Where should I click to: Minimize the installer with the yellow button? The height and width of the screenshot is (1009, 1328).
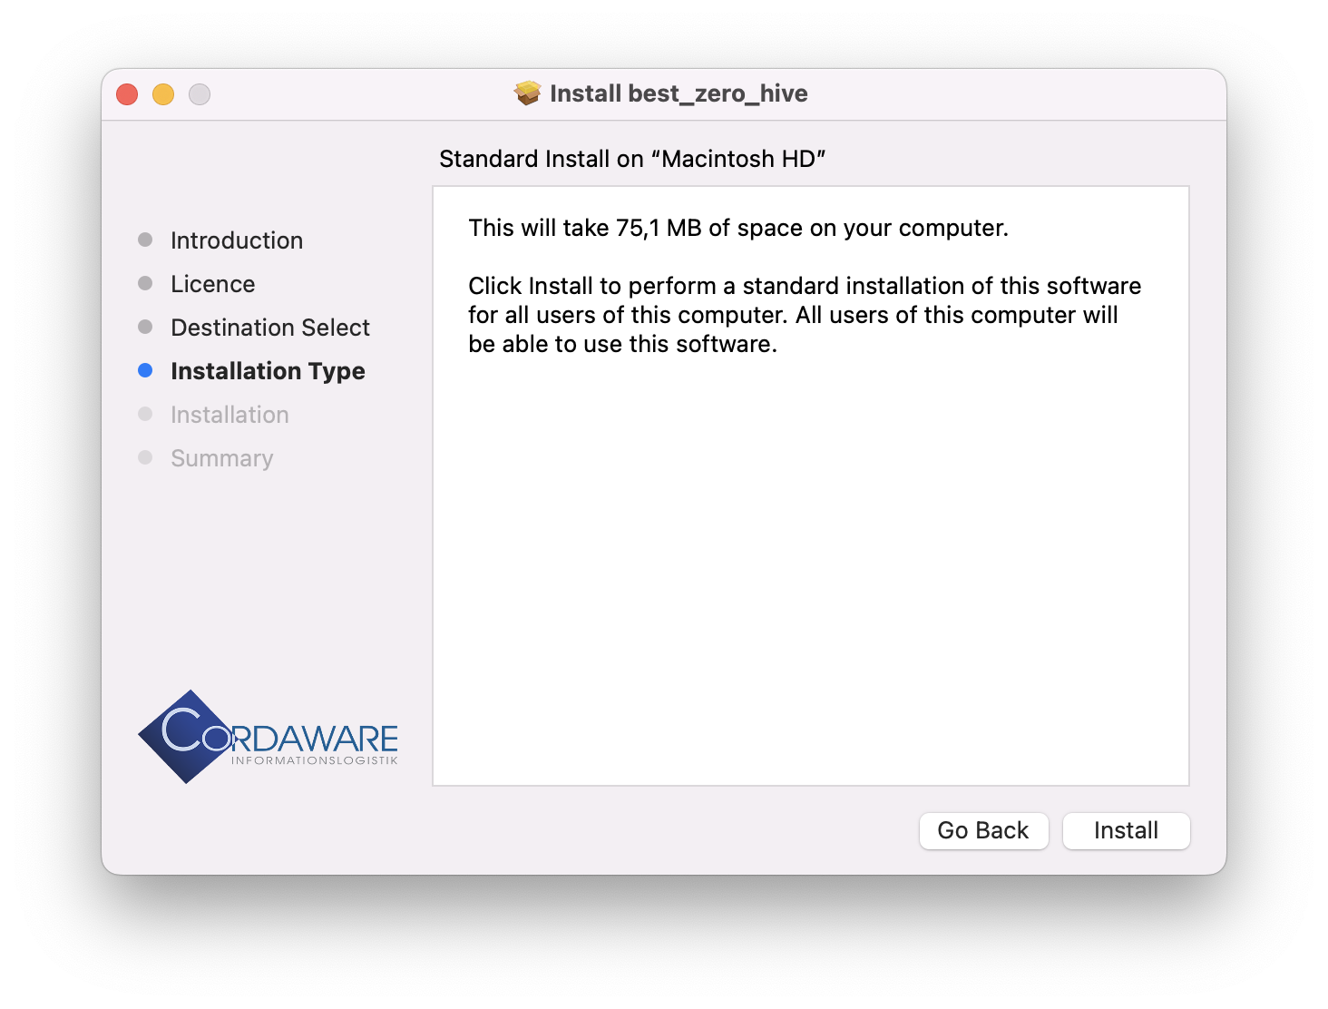[x=163, y=94]
